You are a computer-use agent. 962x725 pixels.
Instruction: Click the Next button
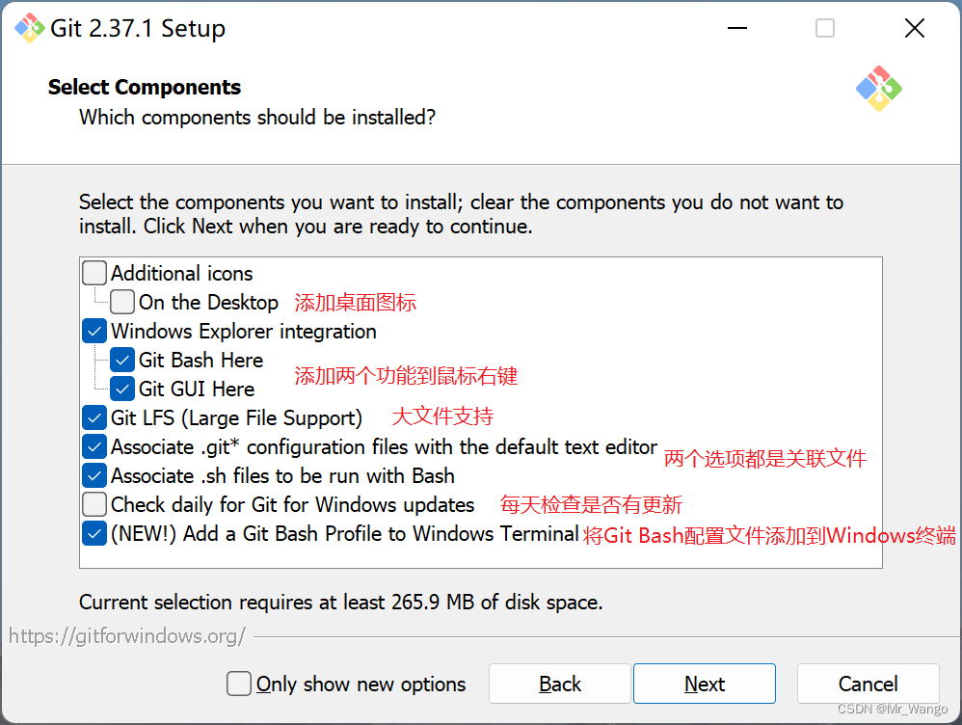click(x=704, y=684)
